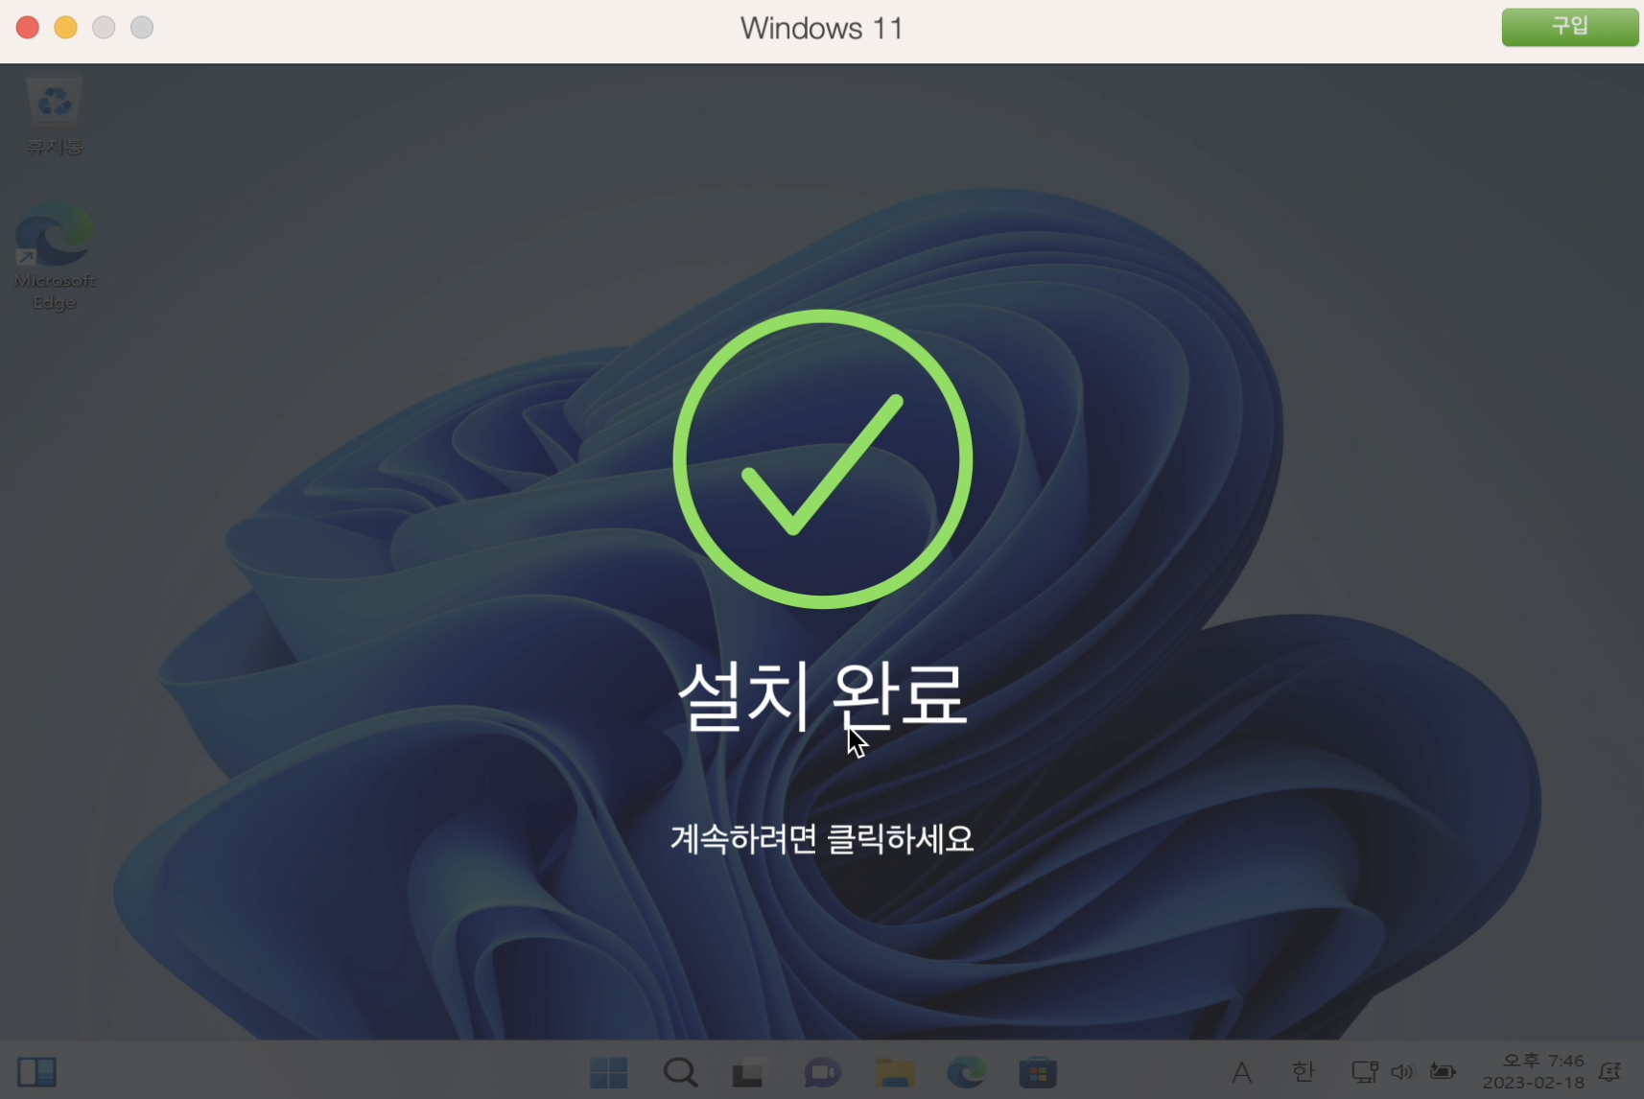Open the Widgets icon in taskbar

tap(37, 1071)
